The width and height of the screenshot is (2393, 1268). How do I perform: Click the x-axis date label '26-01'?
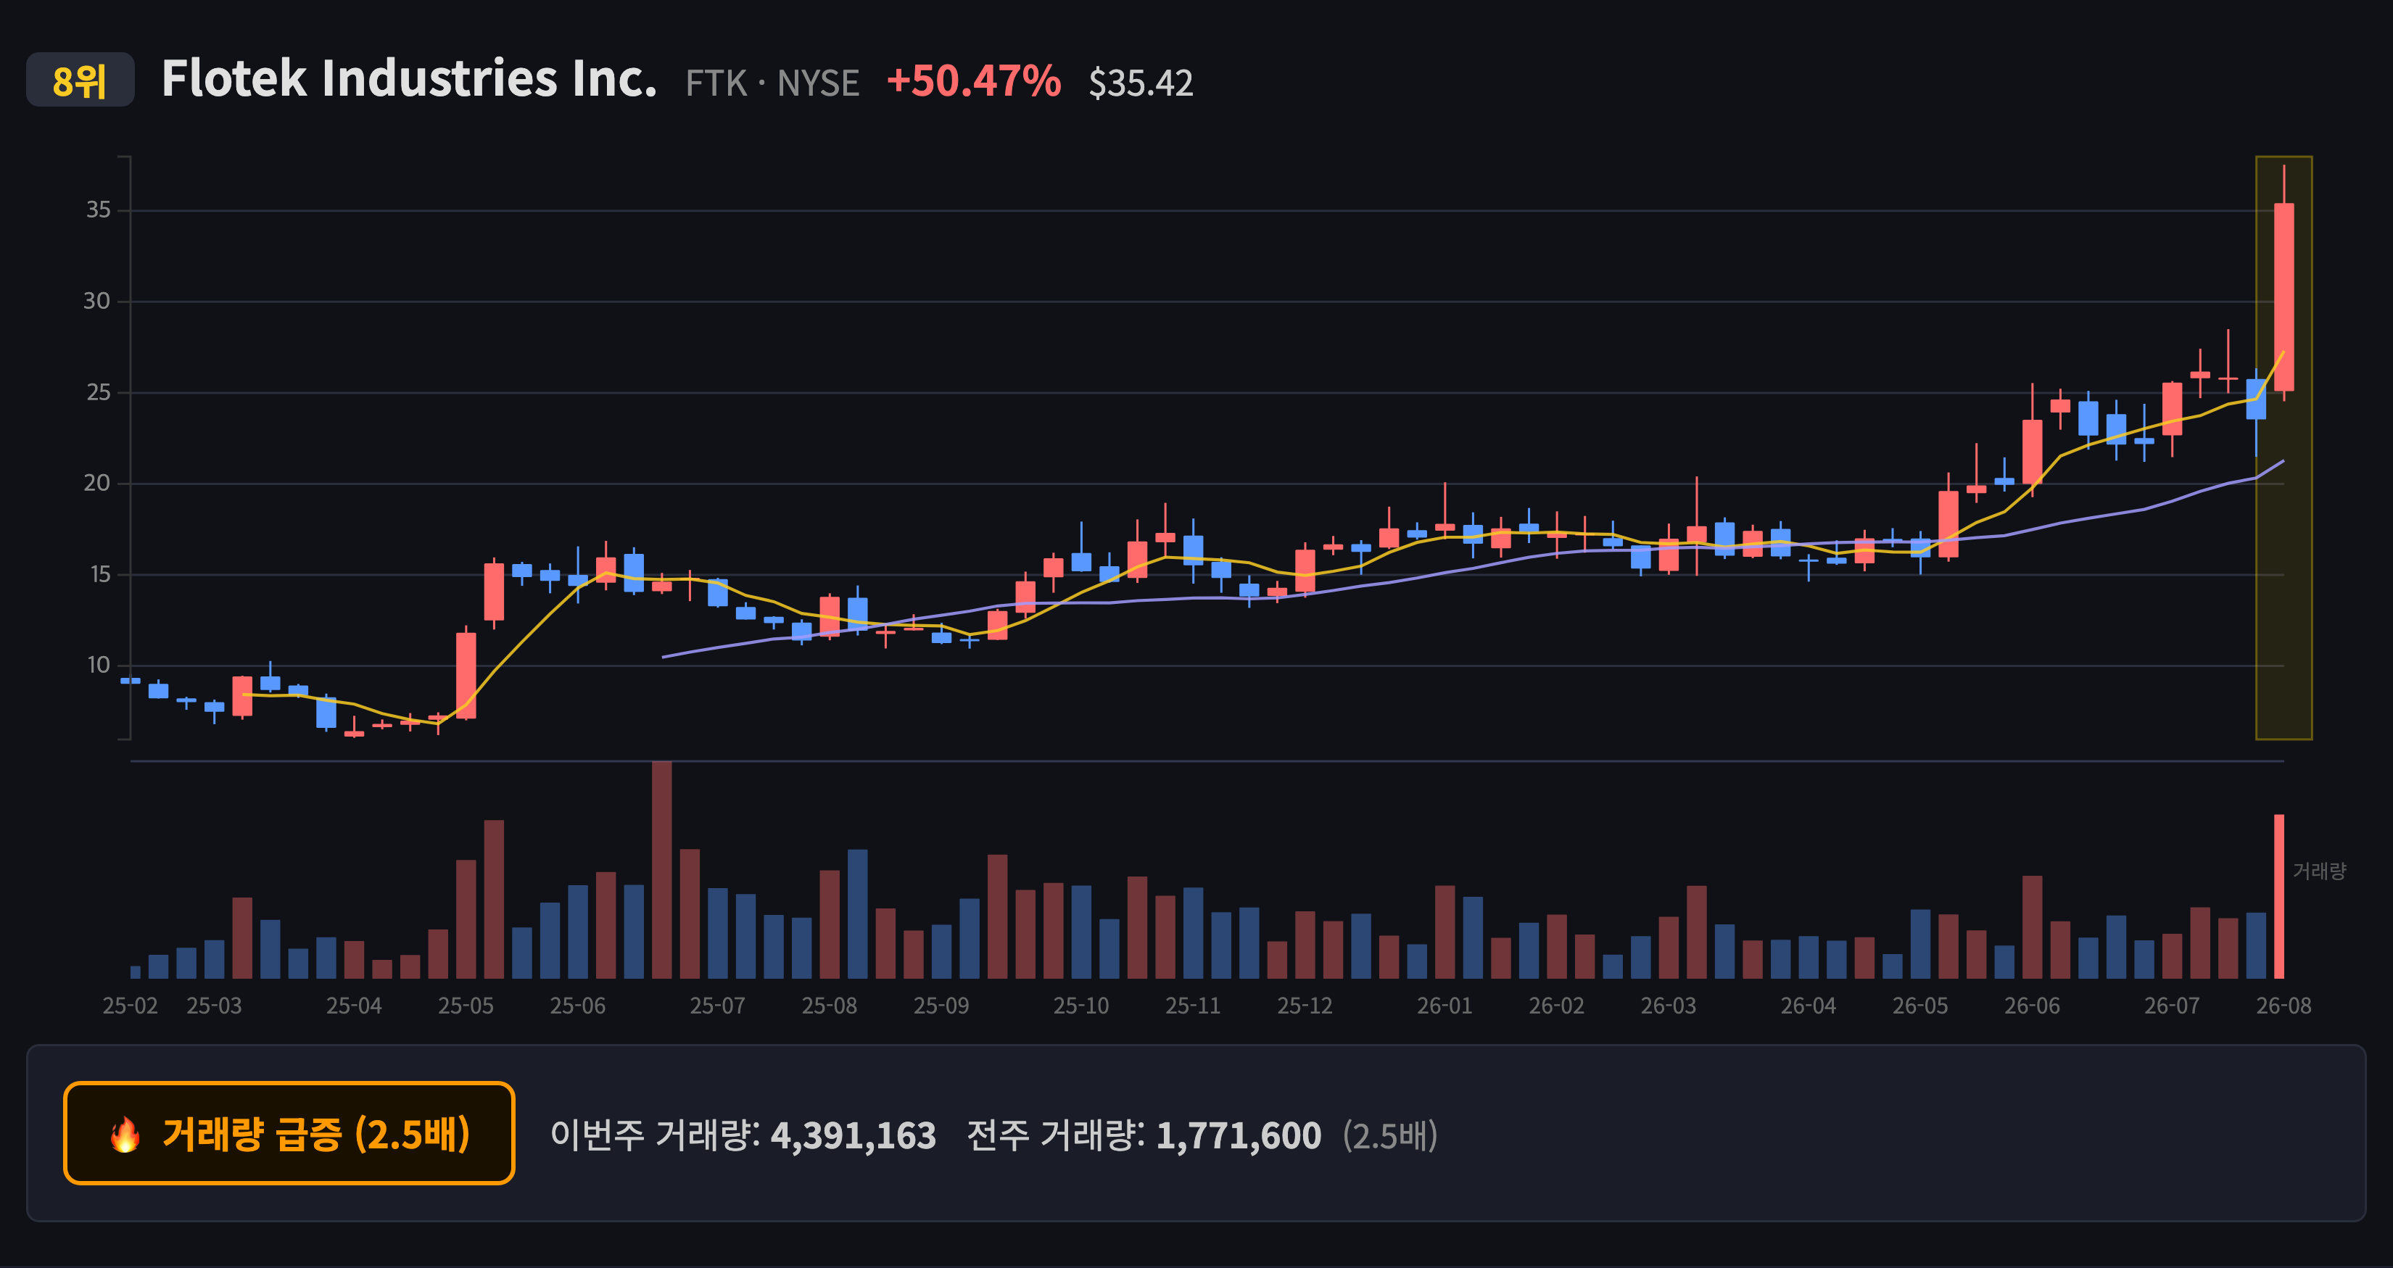[1445, 1006]
